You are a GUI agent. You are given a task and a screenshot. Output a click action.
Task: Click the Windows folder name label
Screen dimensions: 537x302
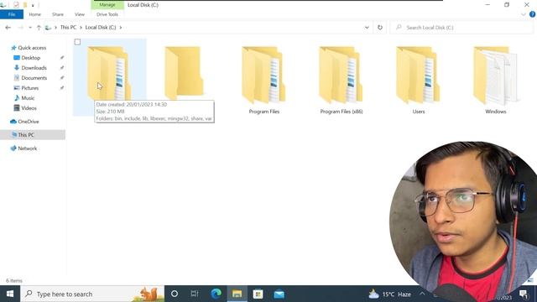click(x=496, y=112)
